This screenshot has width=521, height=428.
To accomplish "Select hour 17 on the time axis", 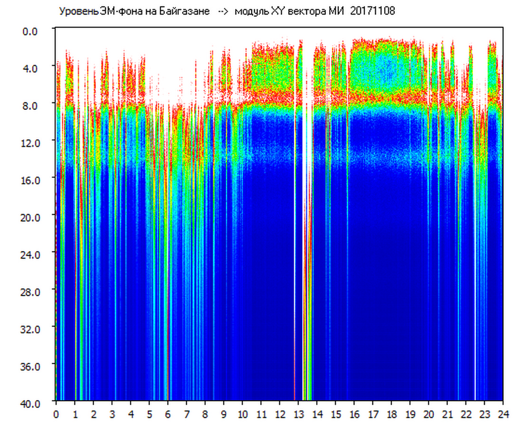I will [373, 414].
